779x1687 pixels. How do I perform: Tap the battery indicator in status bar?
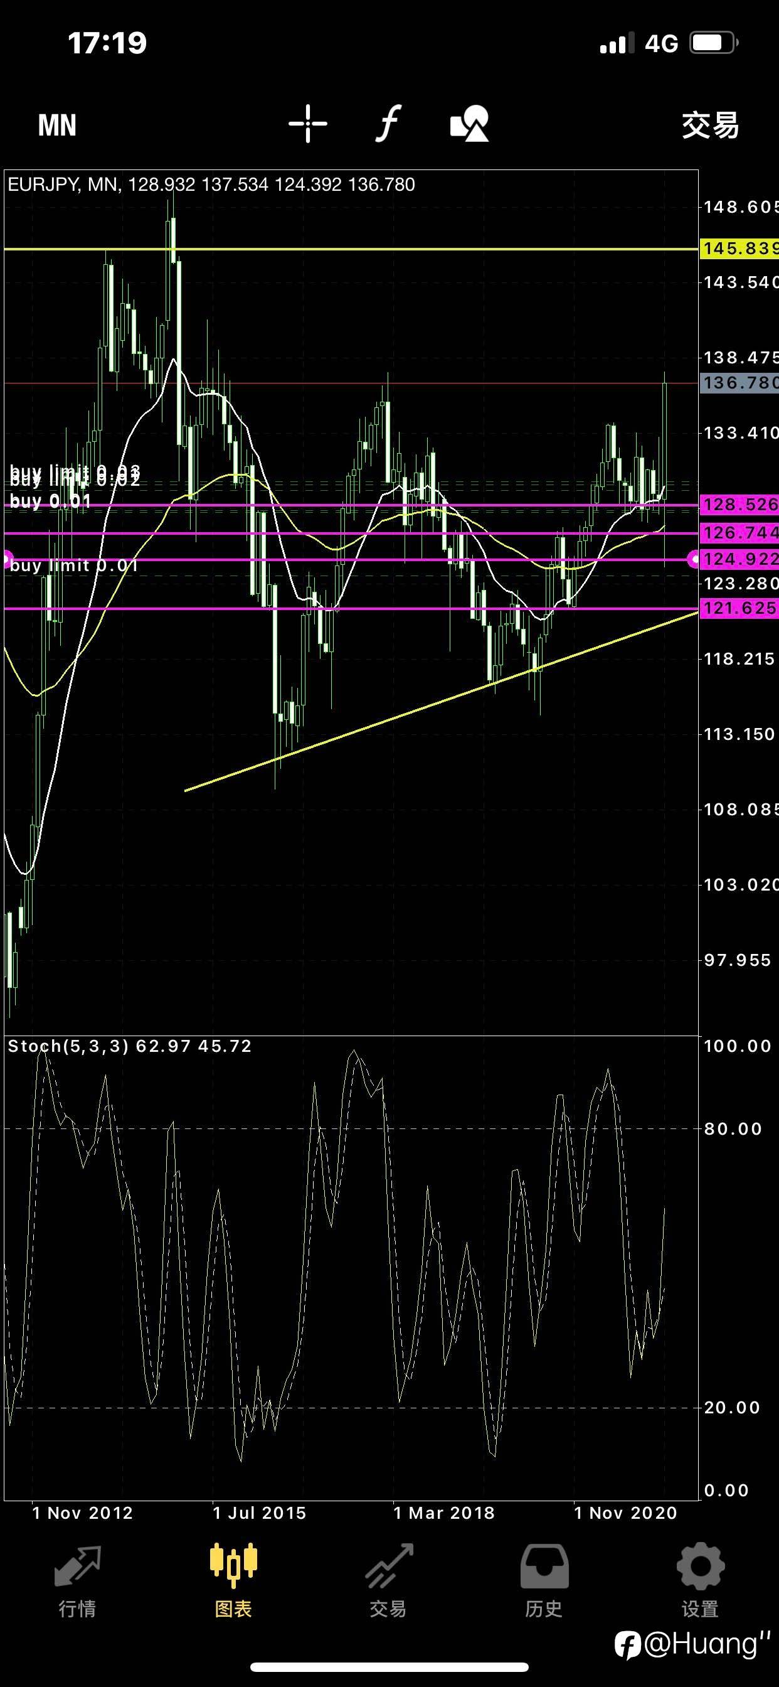715,43
